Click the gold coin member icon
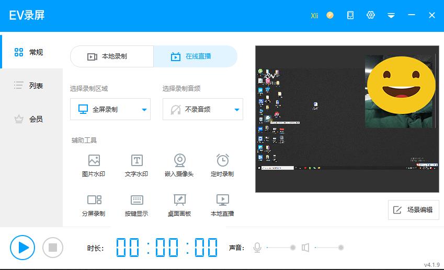The height and width of the screenshot is (270, 444). coord(330,15)
